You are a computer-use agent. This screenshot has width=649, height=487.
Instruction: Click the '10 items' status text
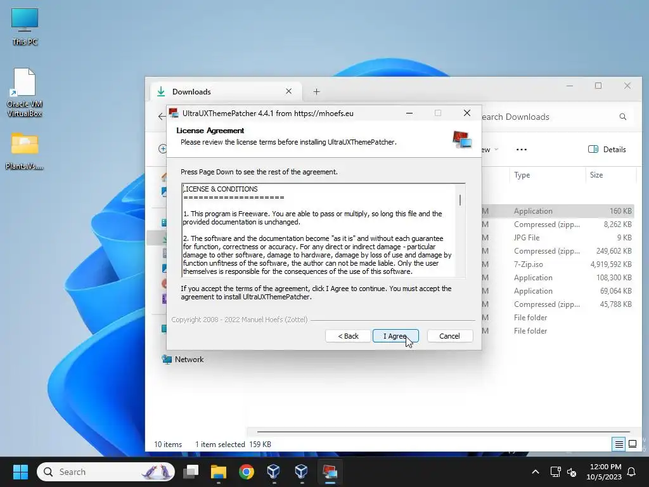[167, 445]
